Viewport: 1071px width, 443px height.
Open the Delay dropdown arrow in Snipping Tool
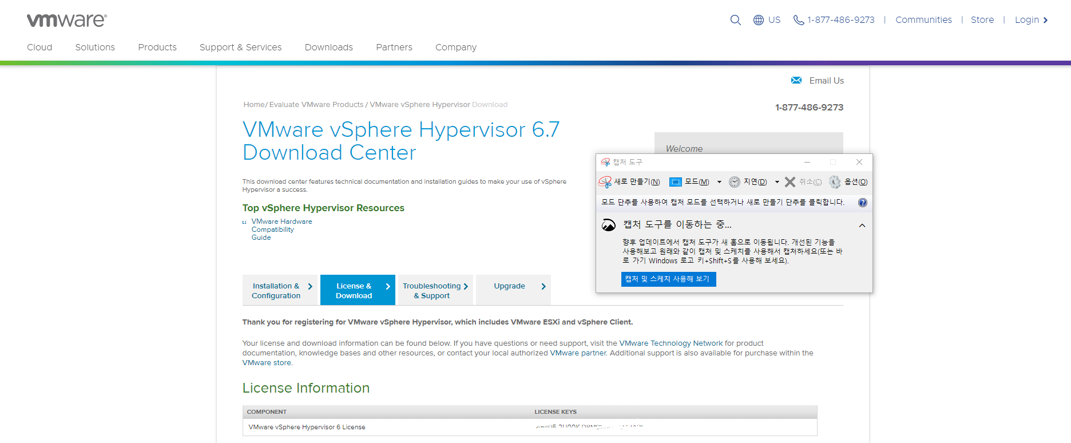pyautogui.click(x=777, y=182)
